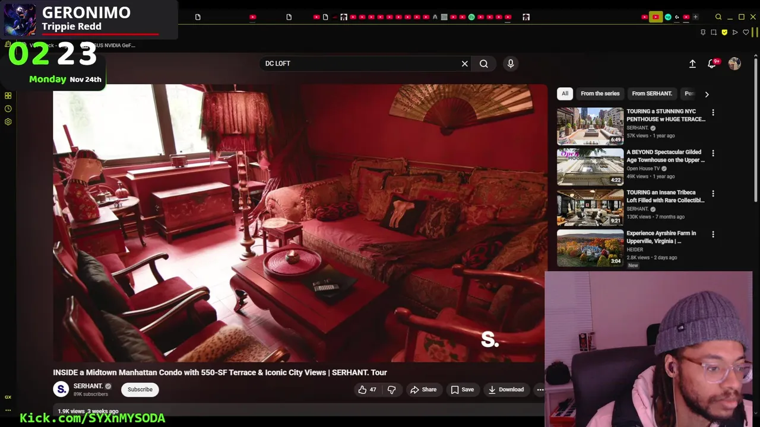The height and width of the screenshot is (427, 760).
Task: Save the video to a playlist
Action: pyautogui.click(x=462, y=390)
